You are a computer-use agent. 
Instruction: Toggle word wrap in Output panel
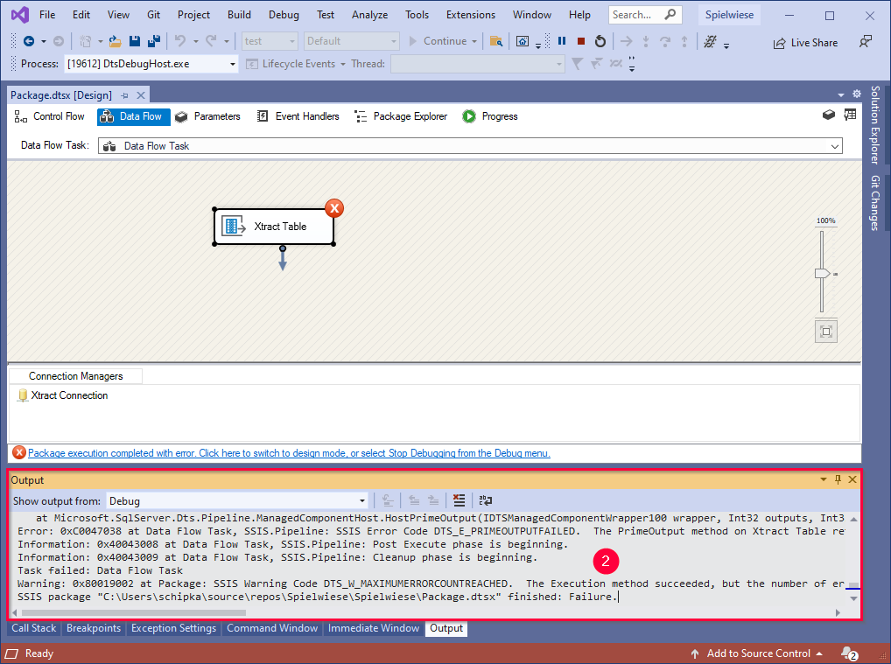485,500
